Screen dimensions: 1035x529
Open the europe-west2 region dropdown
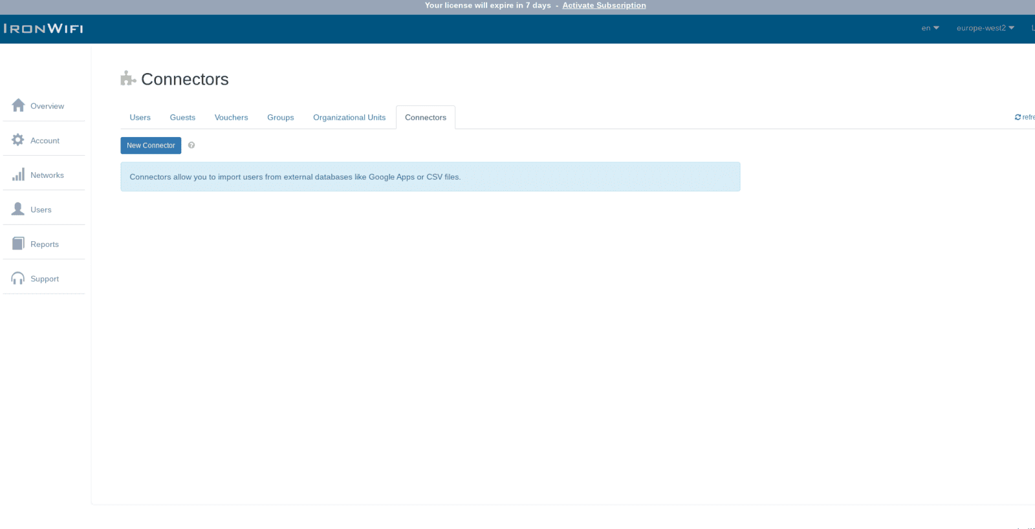pyautogui.click(x=985, y=28)
